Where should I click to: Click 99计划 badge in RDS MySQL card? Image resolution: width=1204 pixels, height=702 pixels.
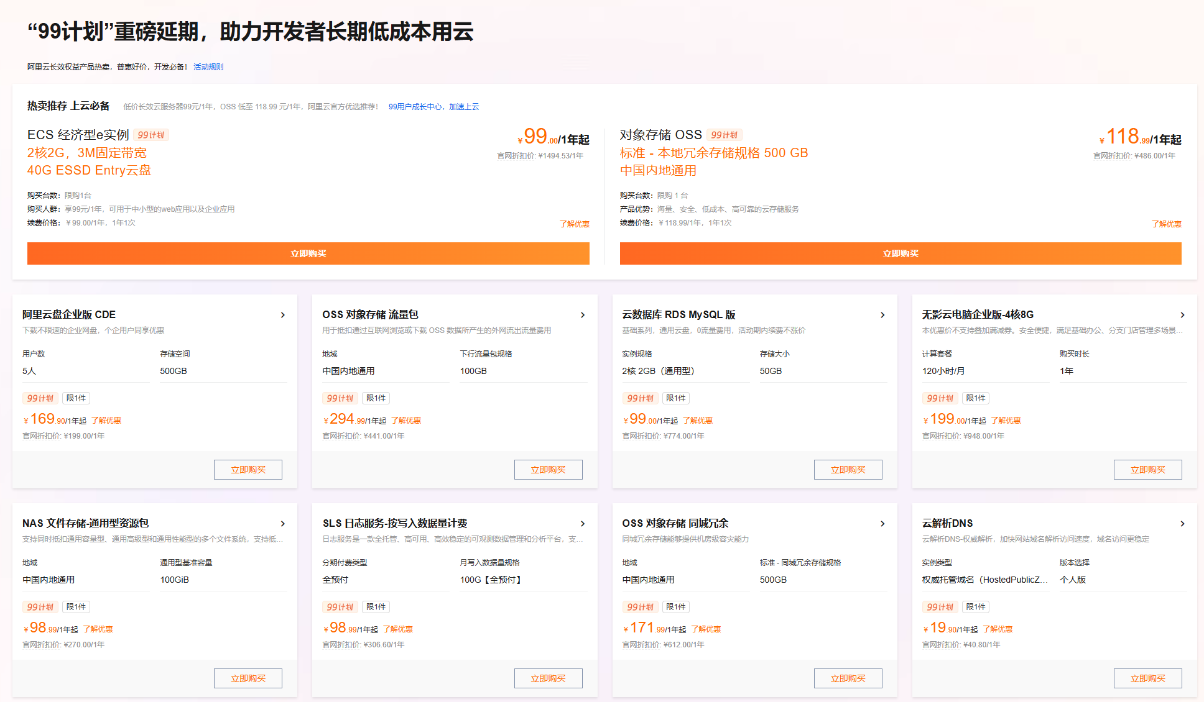[640, 398]
